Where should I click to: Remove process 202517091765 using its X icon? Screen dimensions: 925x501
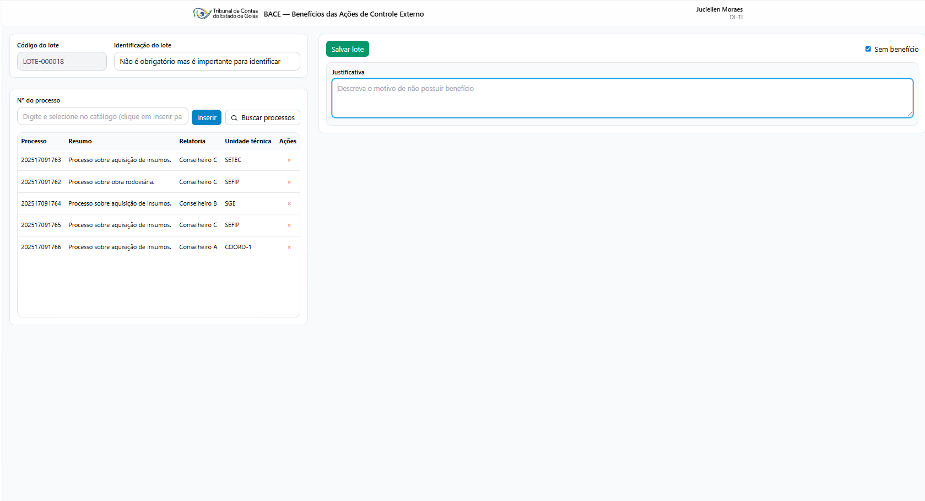289,225
